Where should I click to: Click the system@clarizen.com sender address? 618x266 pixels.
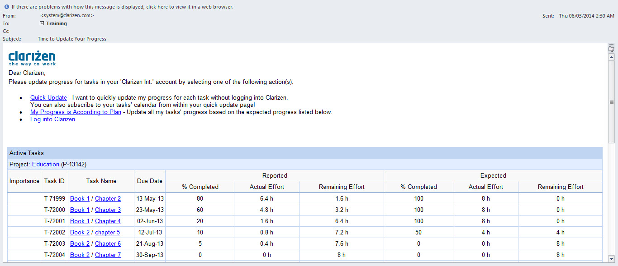point(67,15)
